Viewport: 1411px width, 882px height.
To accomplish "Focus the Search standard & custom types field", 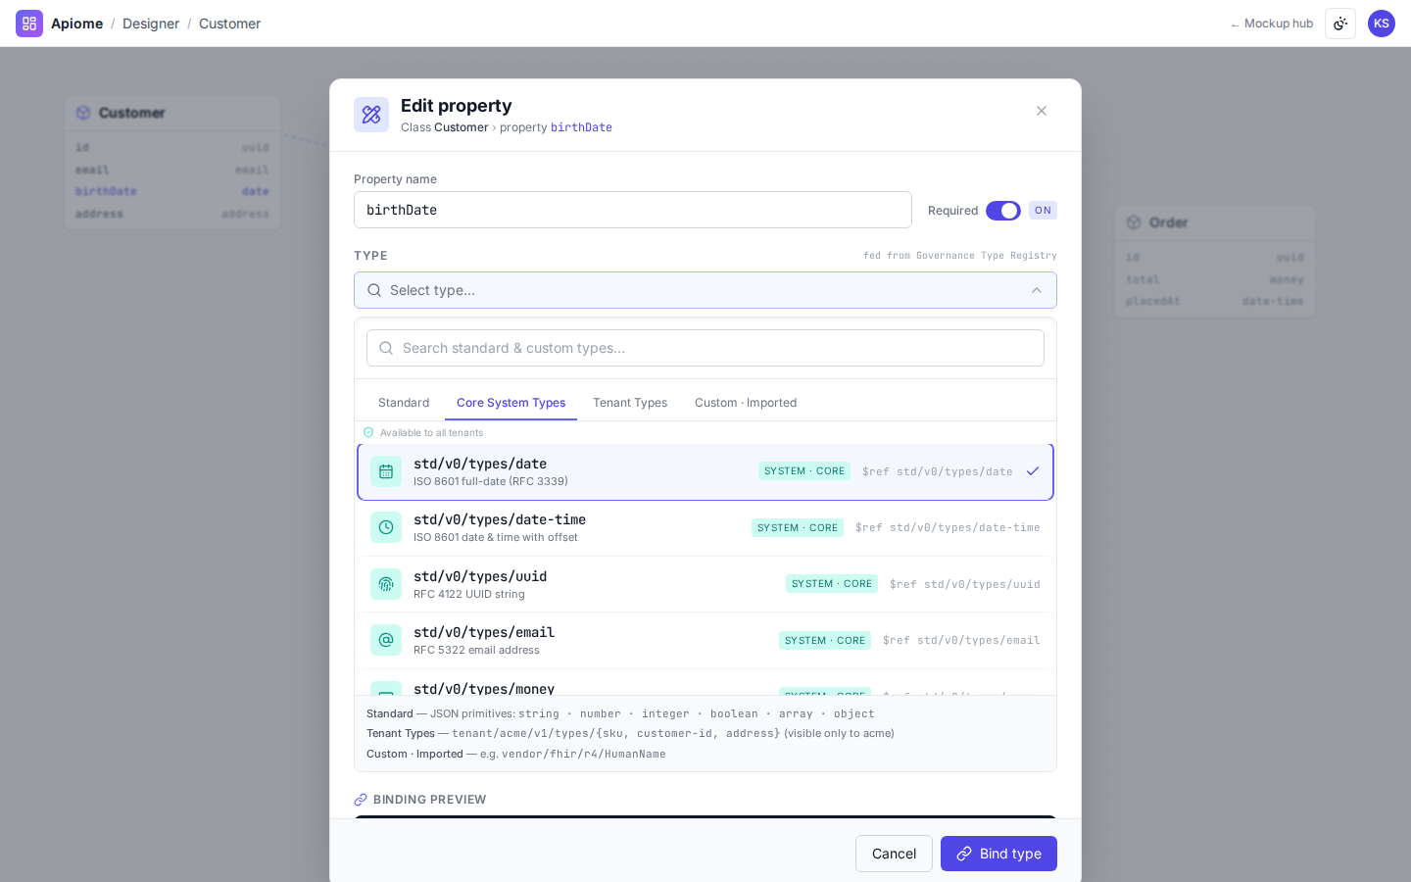I will pyautogui.click(x=705, y=348).
